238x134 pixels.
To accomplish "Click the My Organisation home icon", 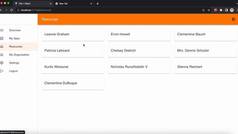I will [1, 55].
